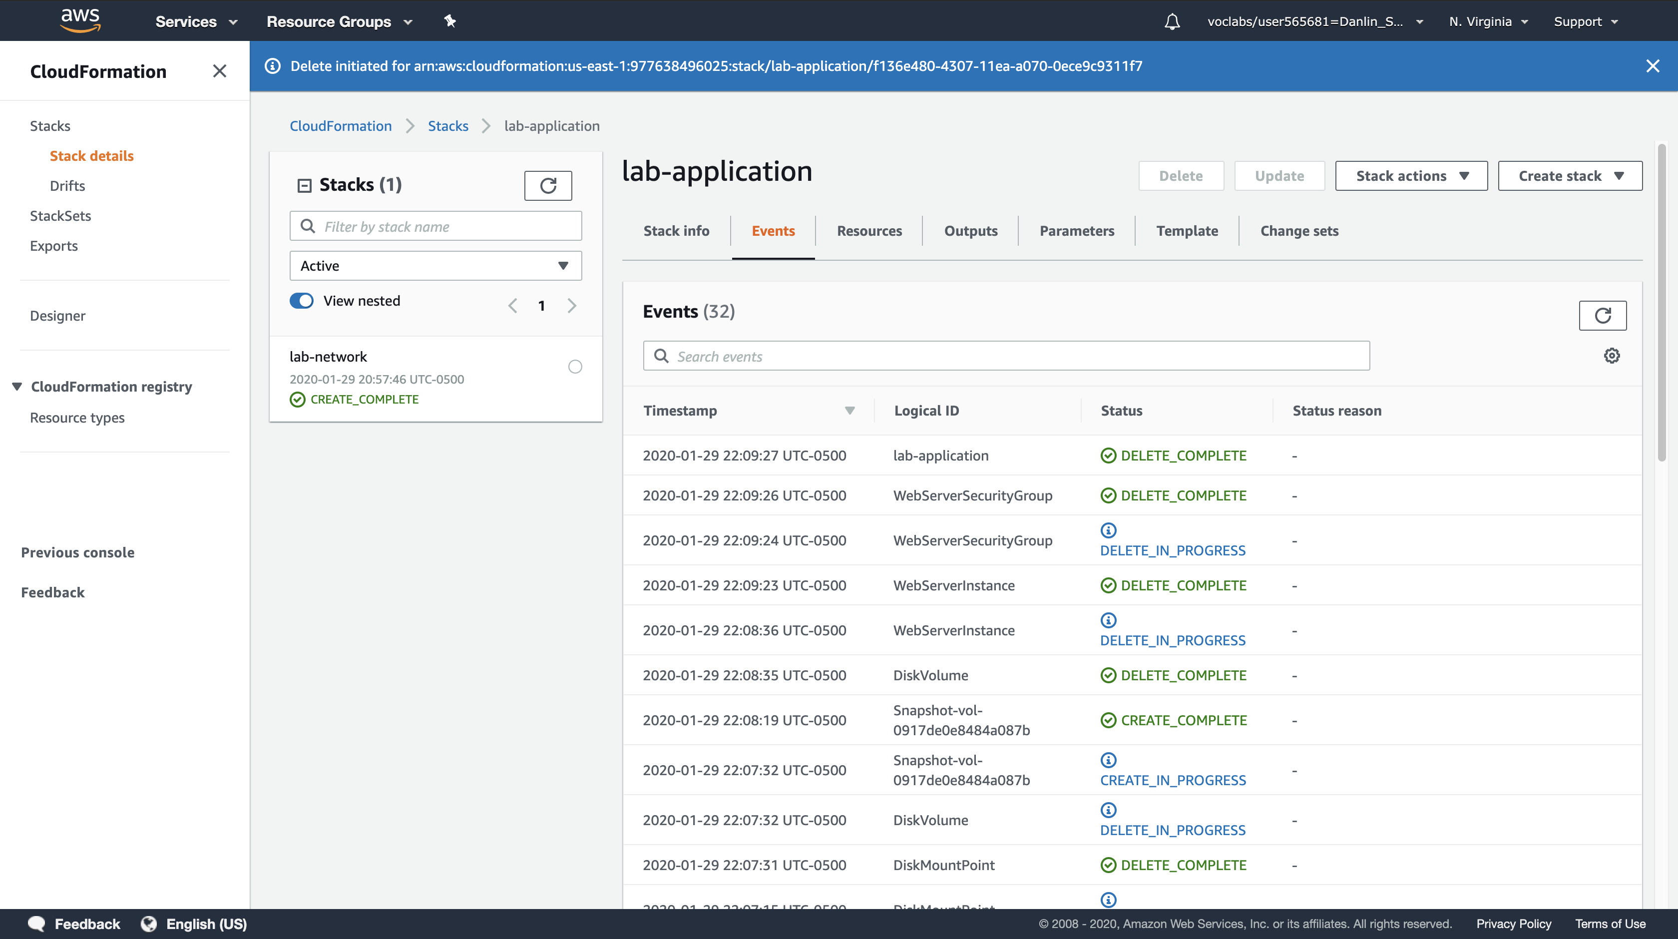The image size is (1678, 939).
Task: Click the Search events input field
Action: pyautogui.click(x=1006, y=356)
